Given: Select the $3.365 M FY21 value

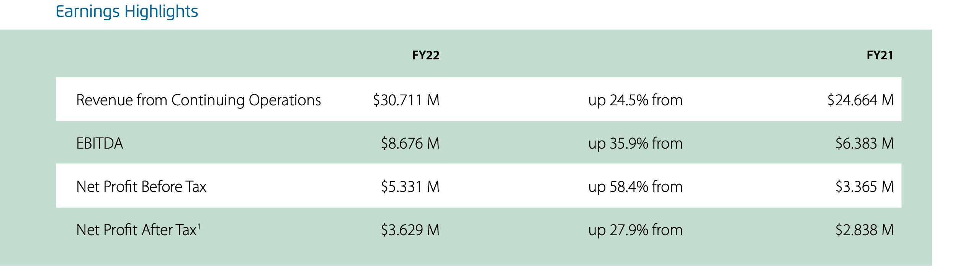Looking at the screenshot, I should tap(865, 187).
